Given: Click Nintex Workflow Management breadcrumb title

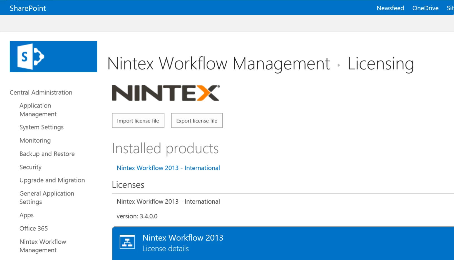Looking at the screenshot, I should click(219, 64).
